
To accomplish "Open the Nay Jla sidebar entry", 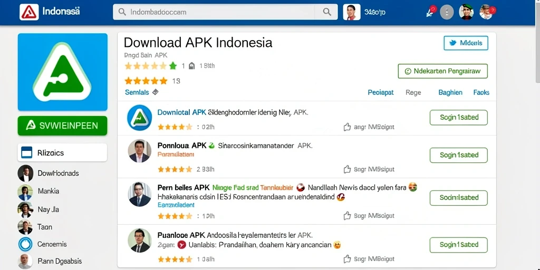I will pos(48,209).
